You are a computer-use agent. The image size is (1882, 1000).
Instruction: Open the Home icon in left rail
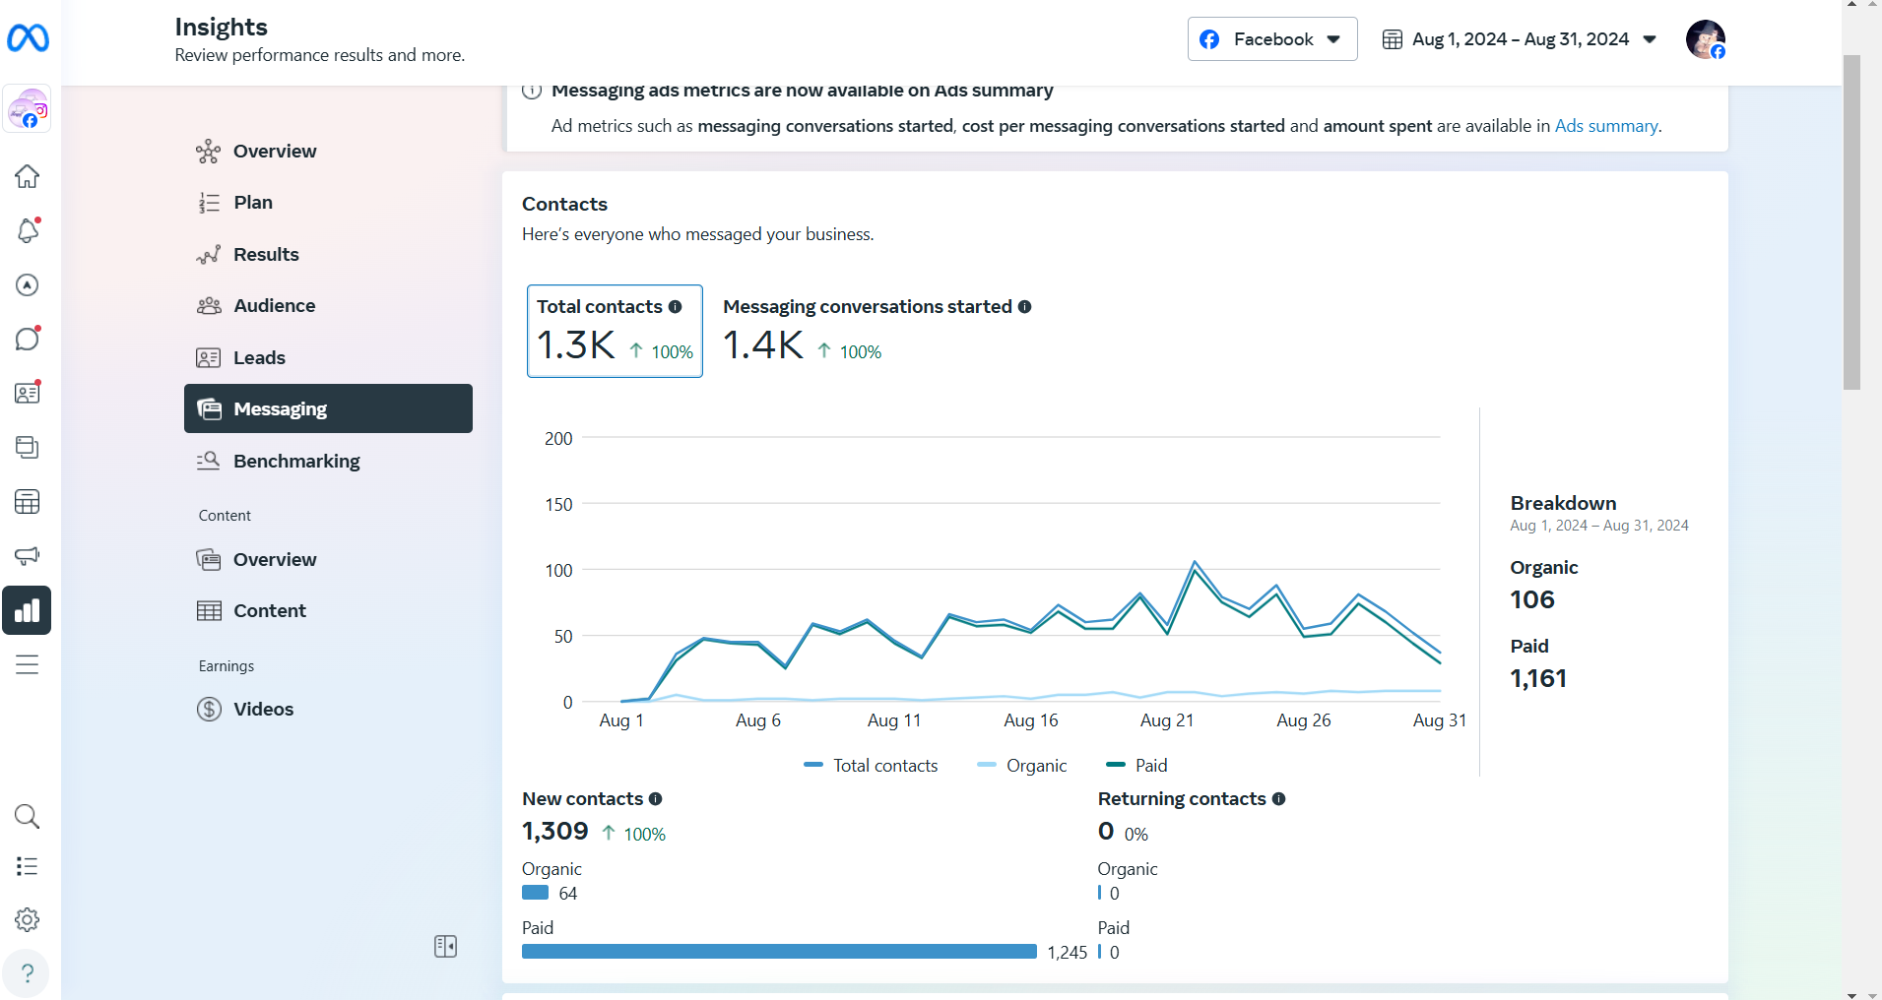click(x=28, y=176)
